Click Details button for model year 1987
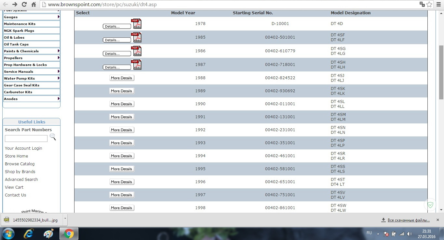Image resolution: width=444 pixels, height=240 pixels. (x=117, y=67)
